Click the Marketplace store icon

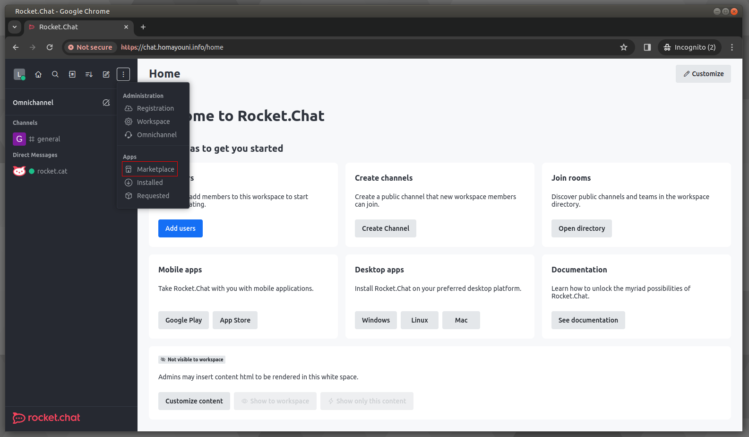129,169
